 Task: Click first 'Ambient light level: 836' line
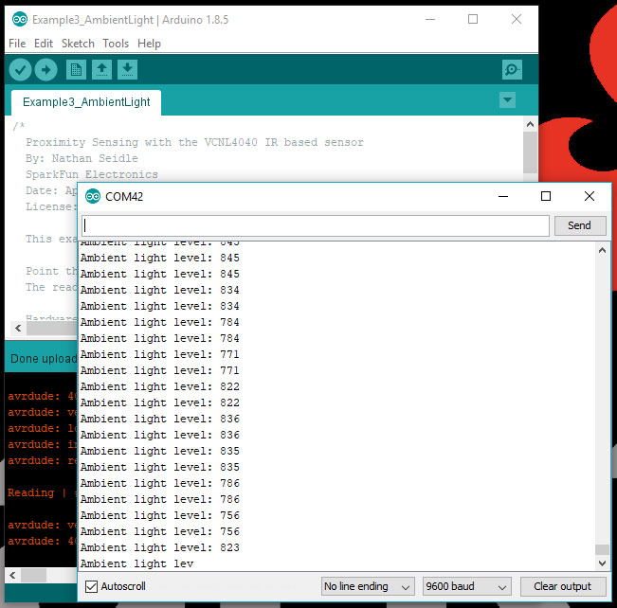[160, 420]
